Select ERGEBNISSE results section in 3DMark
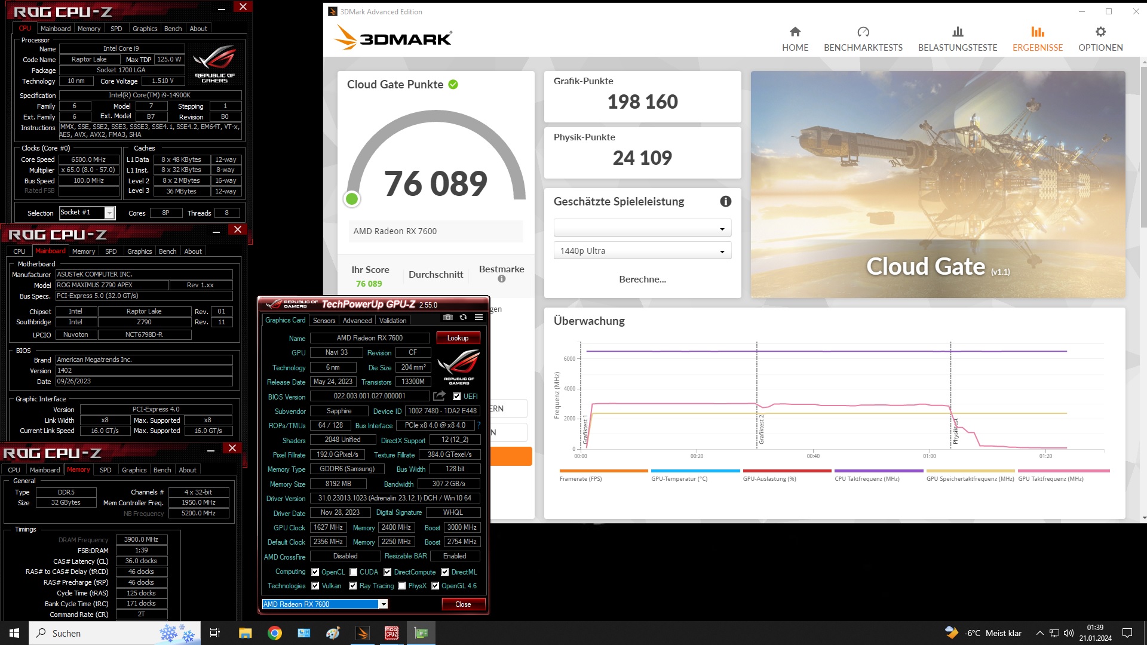 1038,39
